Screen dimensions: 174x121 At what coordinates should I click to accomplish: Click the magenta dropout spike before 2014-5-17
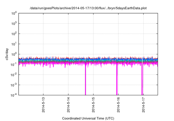(142, 80)
